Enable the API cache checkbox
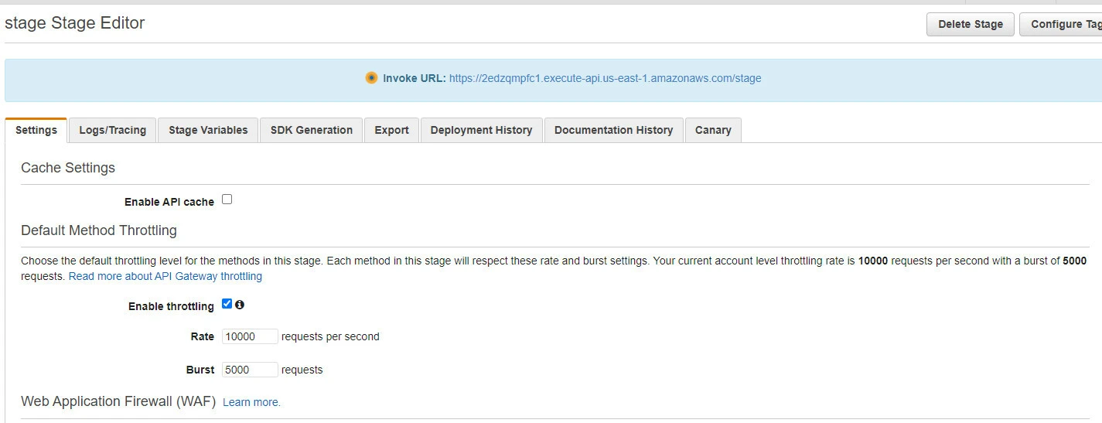This screenshot has width=1102, height=423. pos(227,200)
